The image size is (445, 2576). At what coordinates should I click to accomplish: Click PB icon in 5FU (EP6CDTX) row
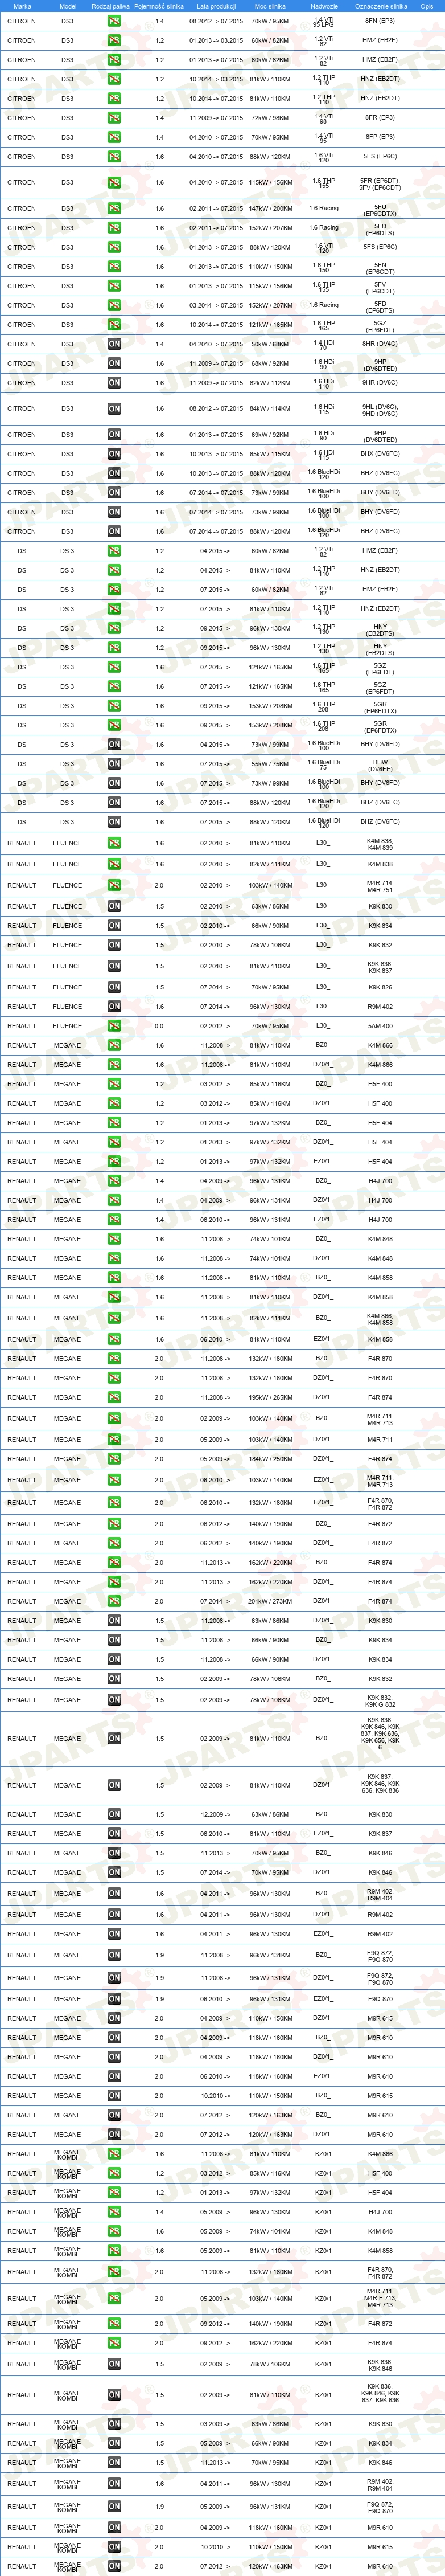click(x=114, y=209)
